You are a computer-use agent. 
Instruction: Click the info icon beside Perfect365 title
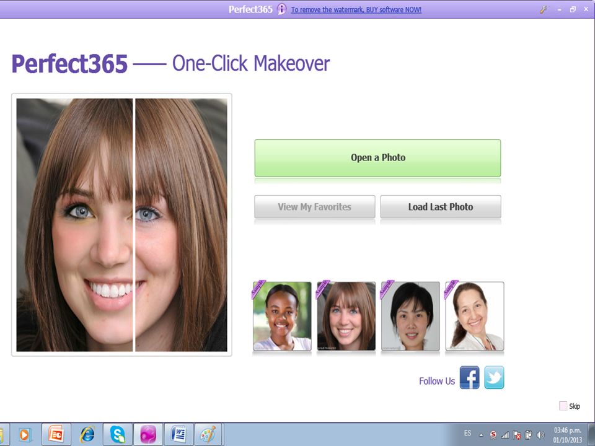click(281, 9)
